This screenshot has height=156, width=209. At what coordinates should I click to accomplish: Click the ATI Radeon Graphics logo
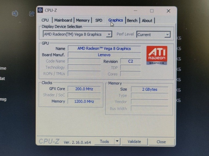coord(157,55)
